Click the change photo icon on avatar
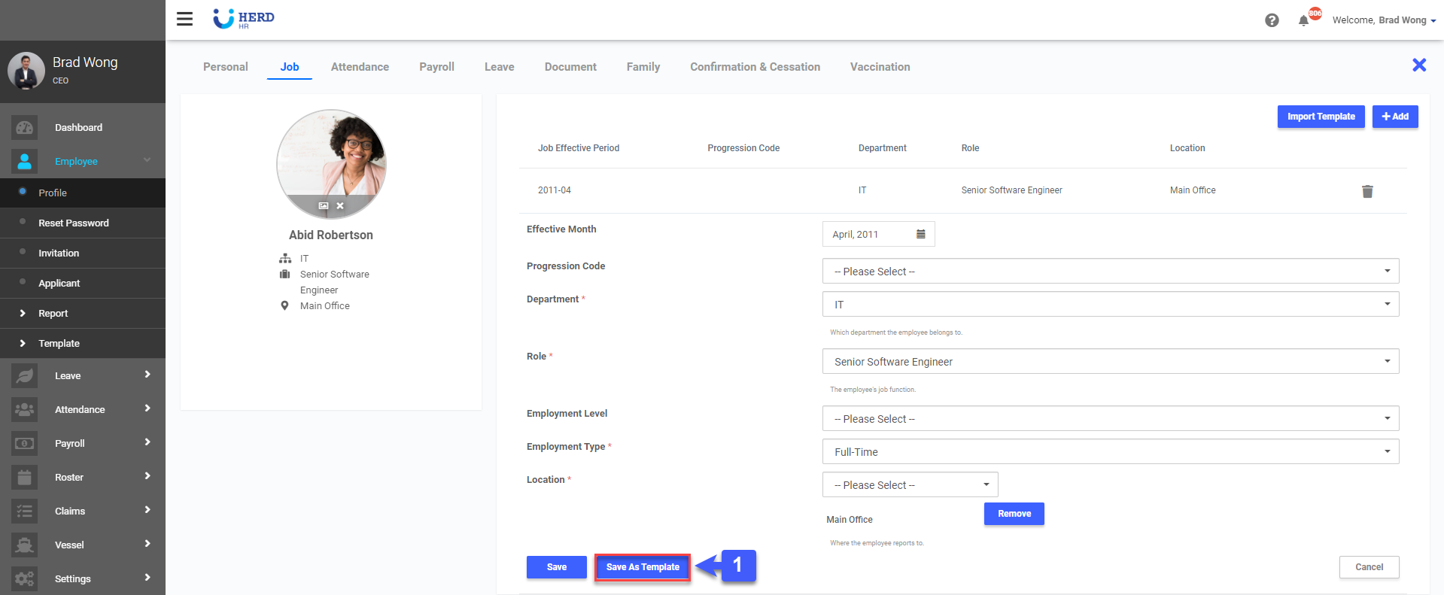The height and width of the screenshot is (595, 1444). 323,205
